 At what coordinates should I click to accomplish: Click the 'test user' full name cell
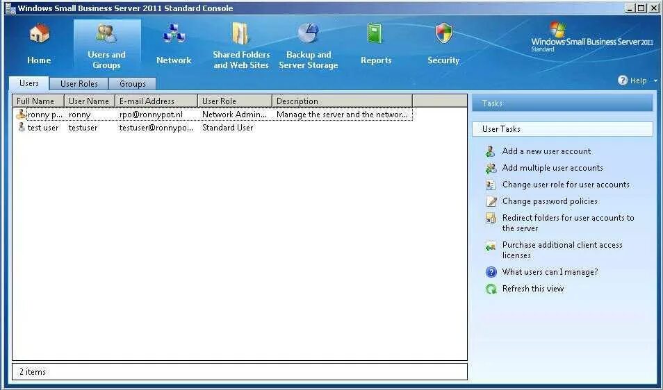[x=43, y=128]
